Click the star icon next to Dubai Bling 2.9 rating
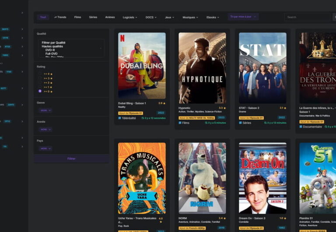The height and width of the screenshot is (232, 336). click(164, 104)
